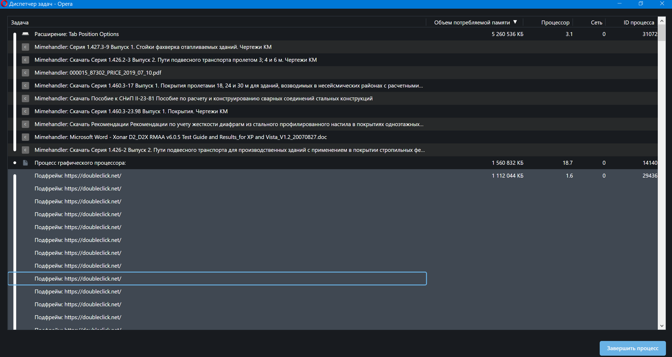Click the process ID 29436 cell
672x357 pixels.
pyautogui.click(x=650, y=176)
